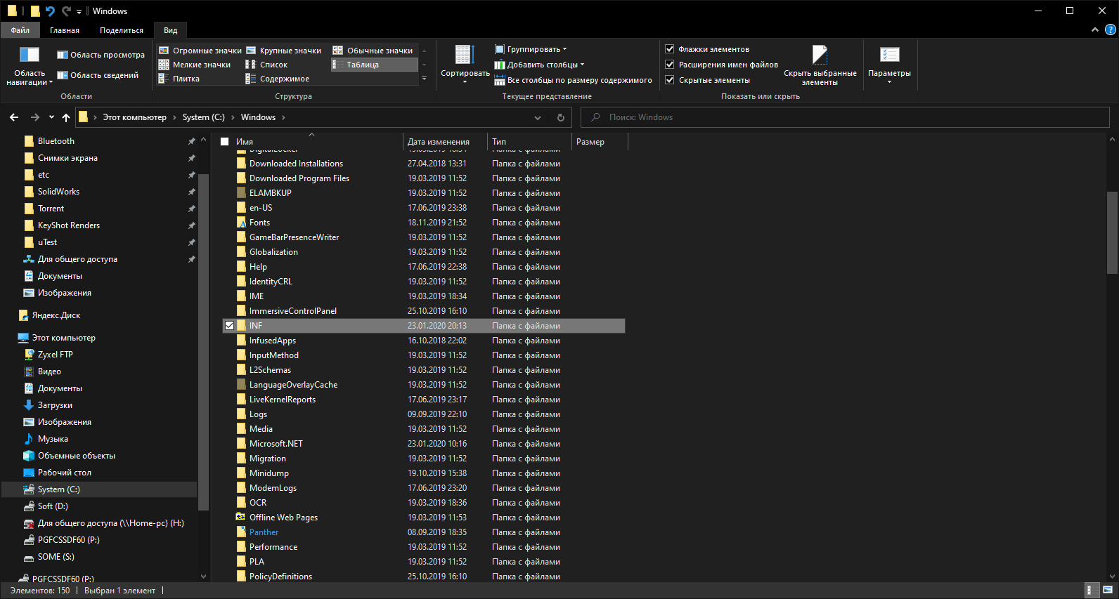The width and height of the screenshot is (1119, 599).
Task: Check the select-all box in header
Action: coord(225,142)
